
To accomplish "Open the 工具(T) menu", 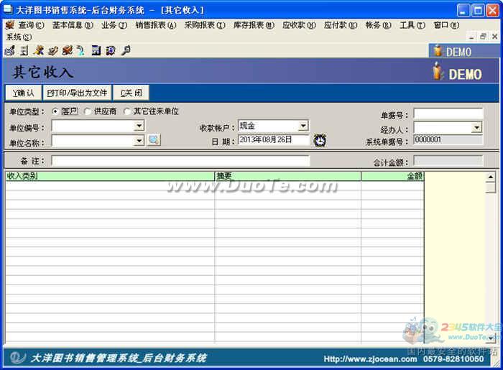I will (x=412, y=25).
